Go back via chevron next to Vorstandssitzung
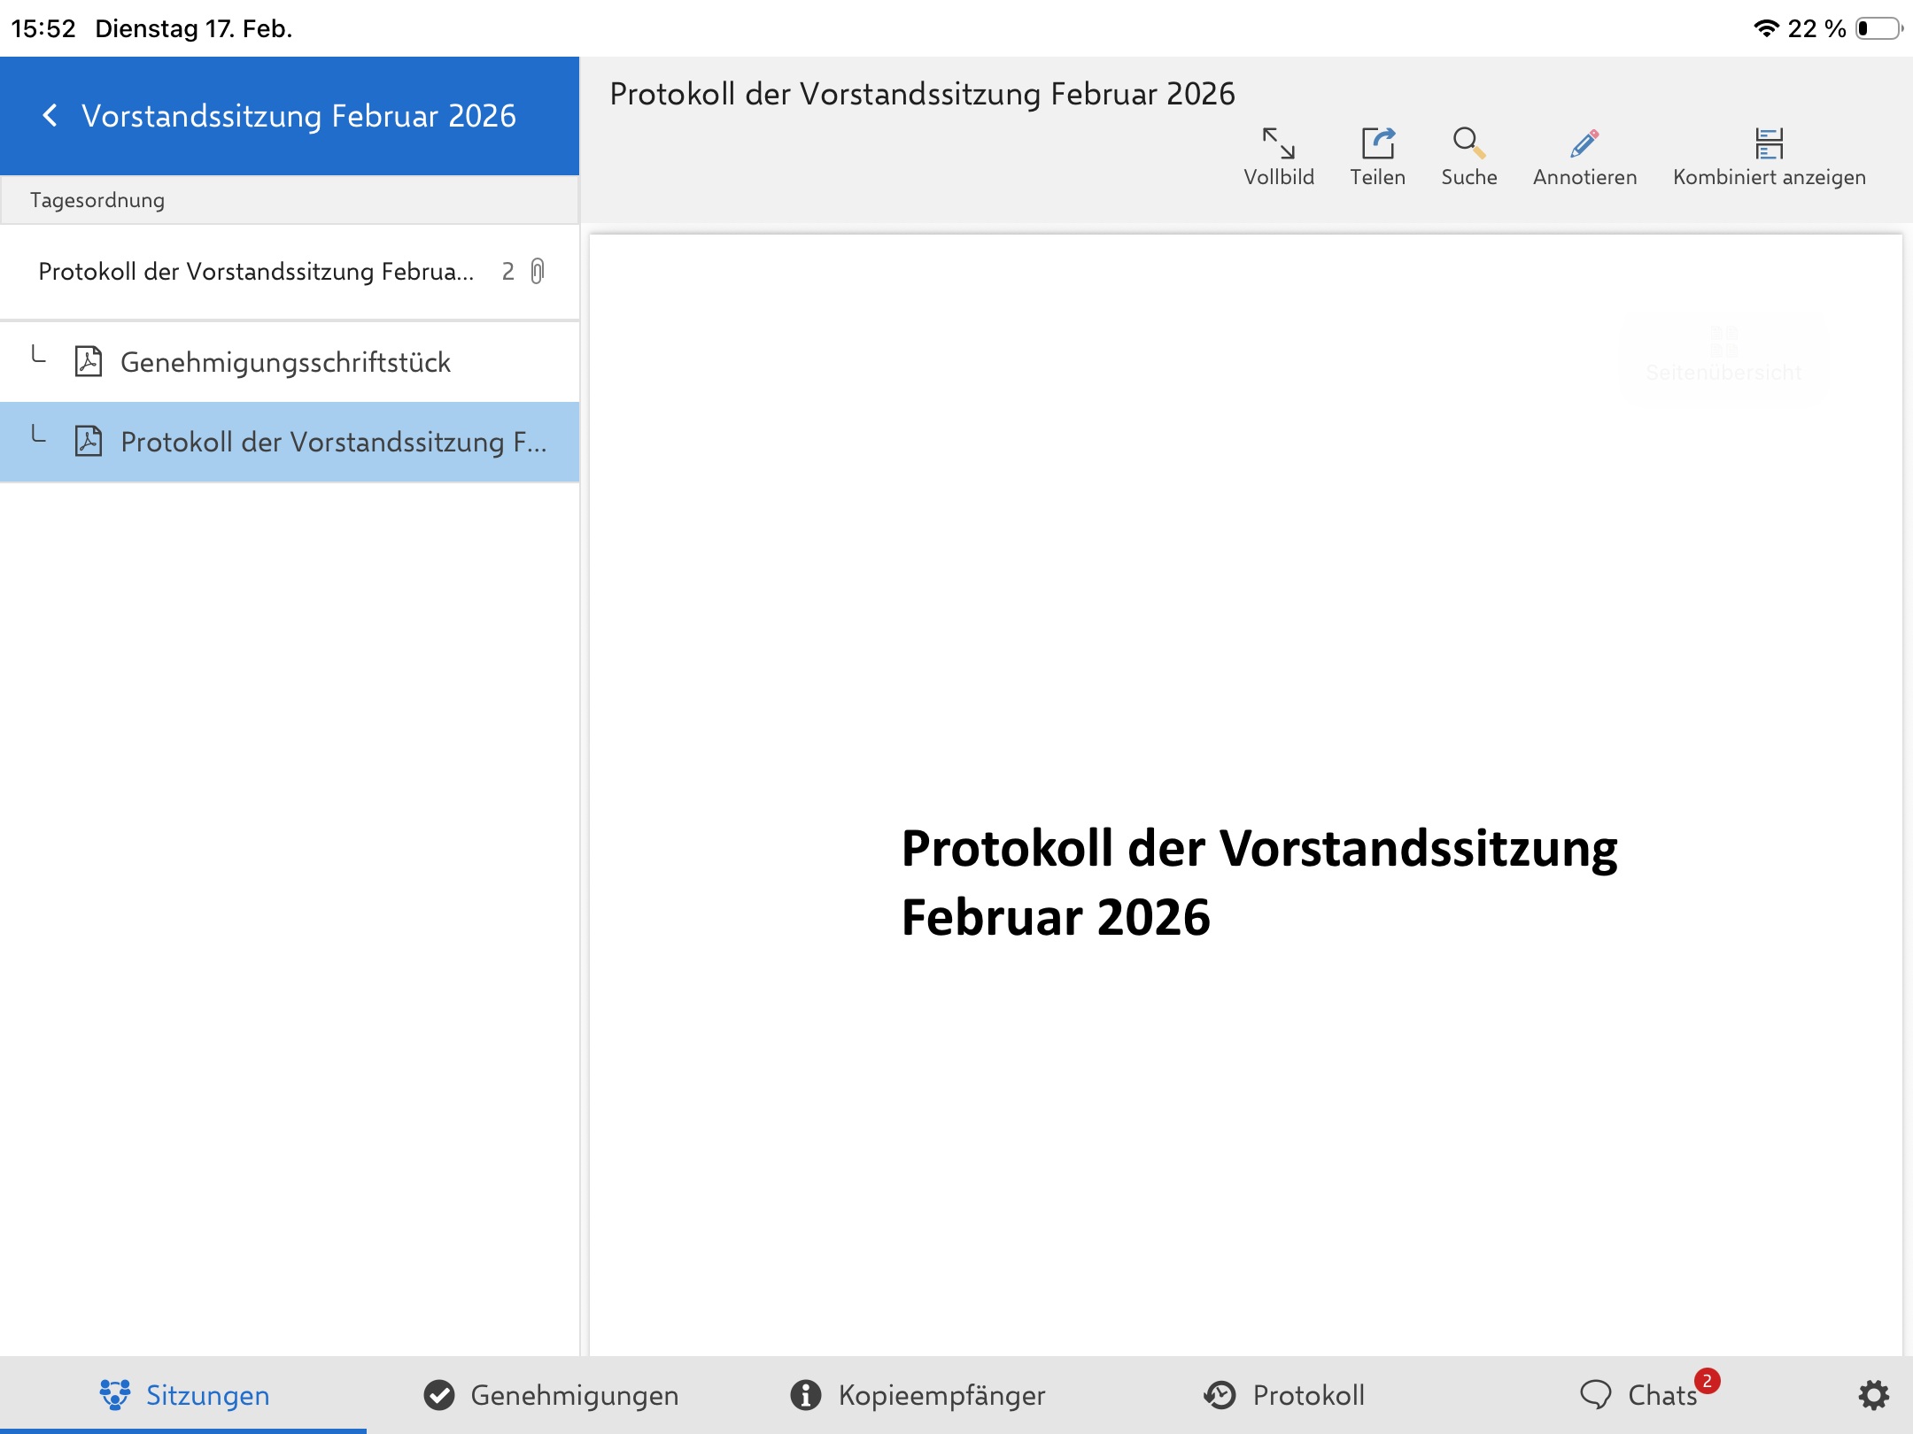The height and width of the screenshot is (1434, 1913). (50, 115)
